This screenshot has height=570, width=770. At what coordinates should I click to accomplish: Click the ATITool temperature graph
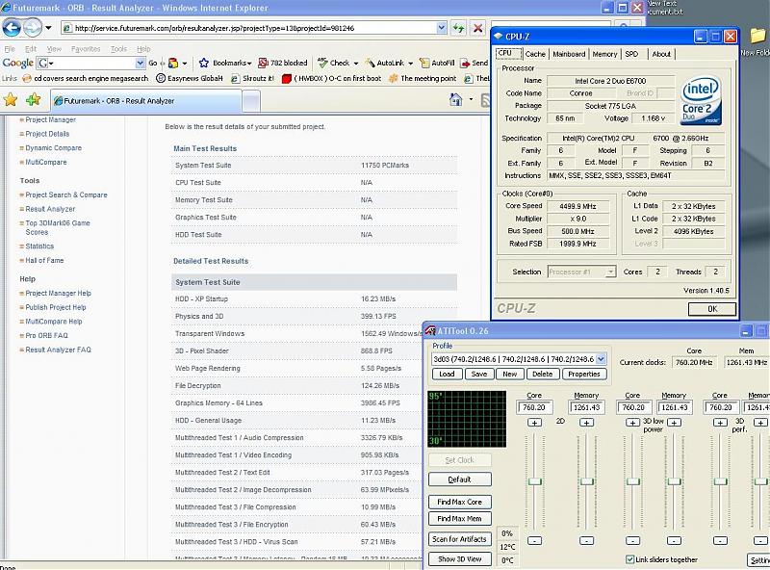tap(467, 419)
